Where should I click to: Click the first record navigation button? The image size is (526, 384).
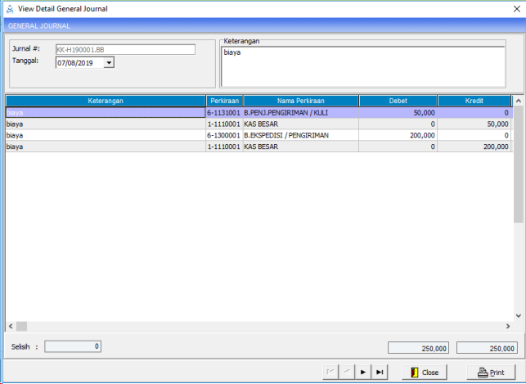click(330, 372)
